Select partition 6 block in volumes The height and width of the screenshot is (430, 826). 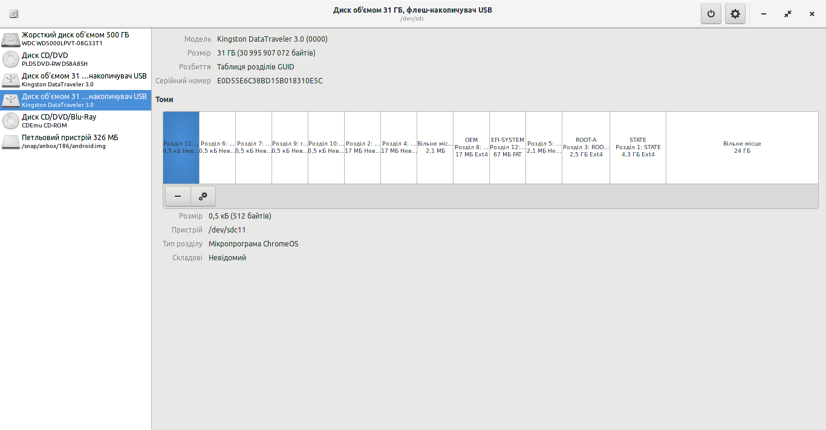coord(217,147)
